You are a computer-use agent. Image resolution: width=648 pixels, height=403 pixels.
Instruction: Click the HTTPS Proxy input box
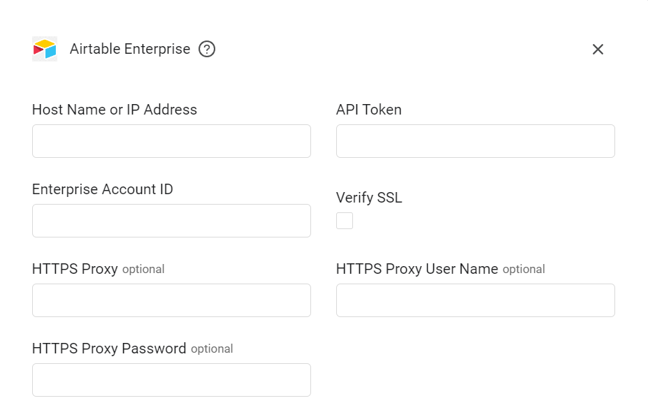pos(171,300)
